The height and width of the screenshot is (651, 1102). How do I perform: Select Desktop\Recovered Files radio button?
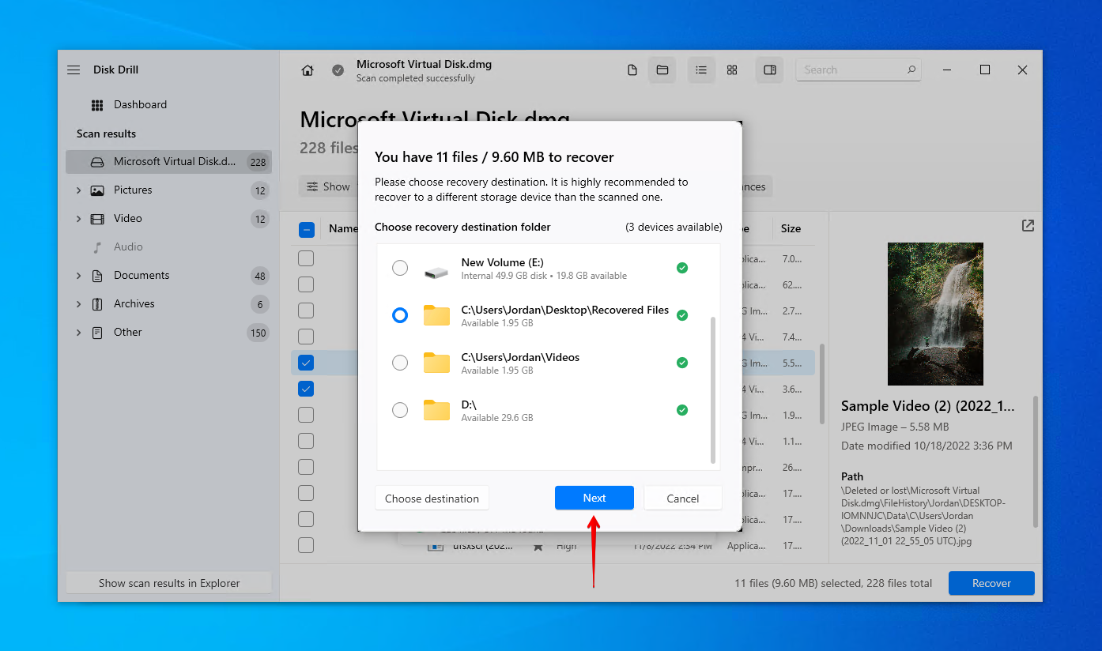click(x=400, y=315)
